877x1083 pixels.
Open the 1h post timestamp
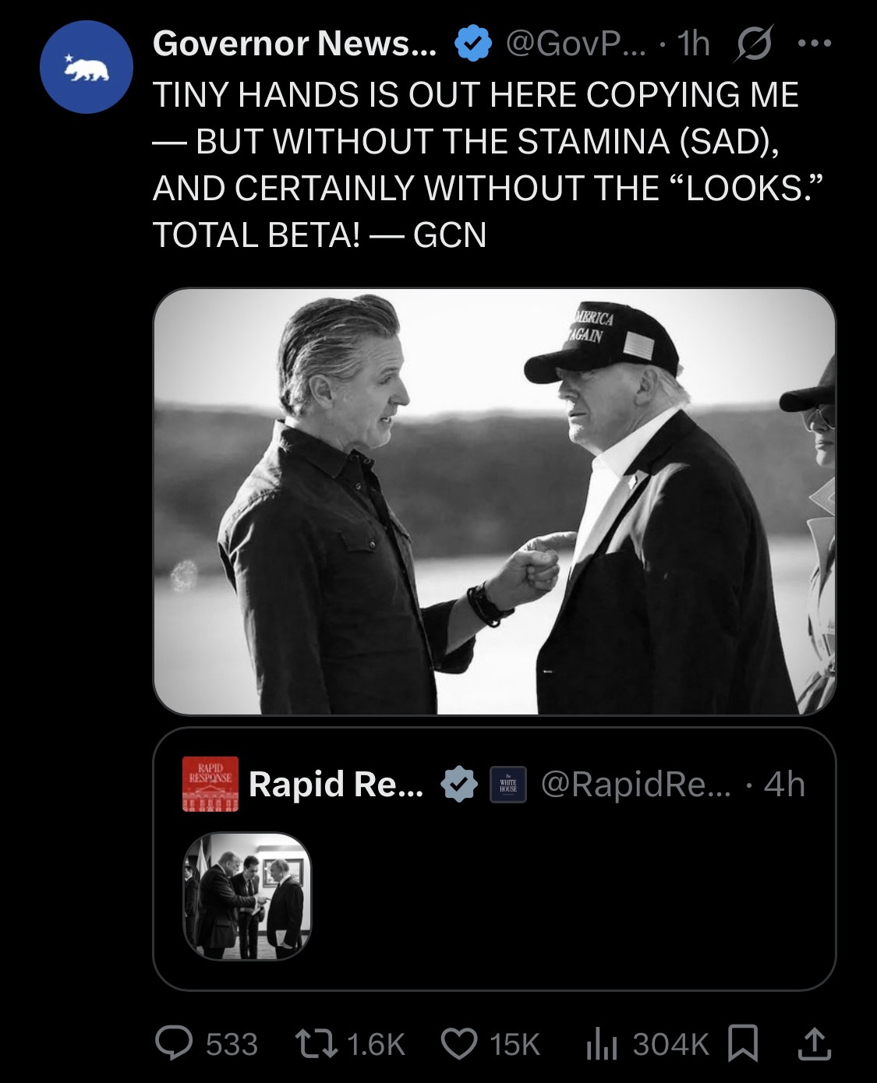tap(694, 44)
